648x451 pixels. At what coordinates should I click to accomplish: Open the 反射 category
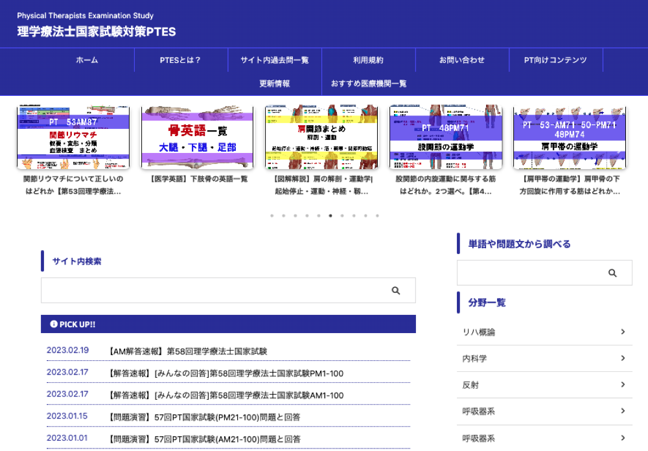click(x=544, y=385)
